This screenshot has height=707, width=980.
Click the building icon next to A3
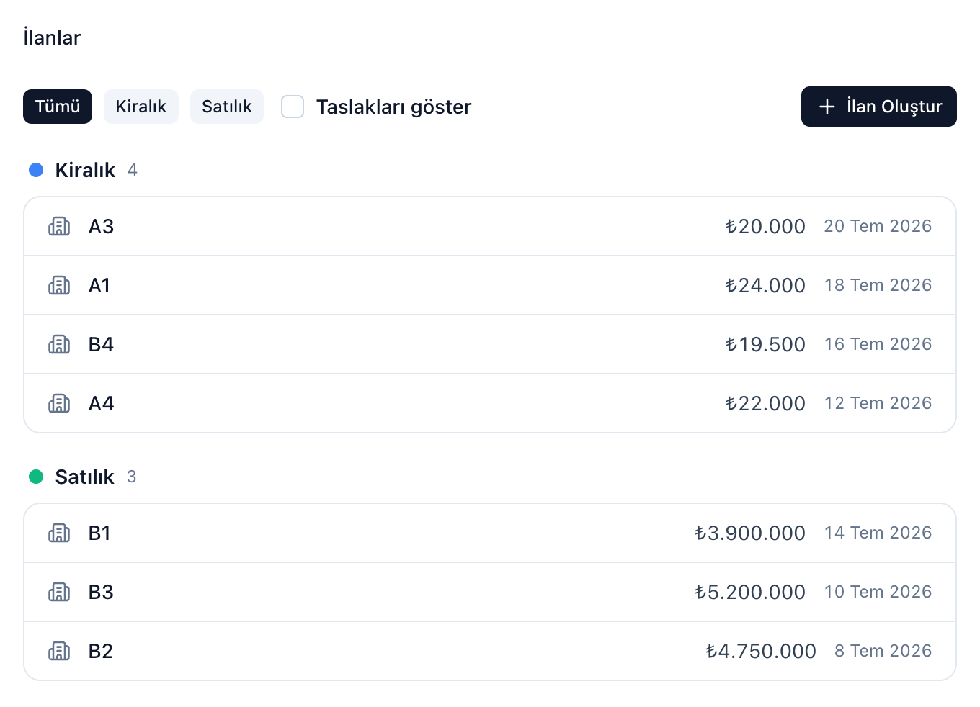click(x=59, y=226)
